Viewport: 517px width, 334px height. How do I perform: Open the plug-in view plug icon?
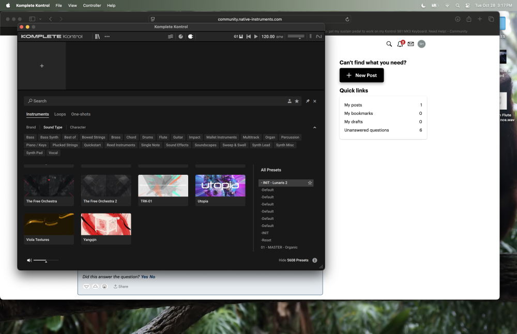pos(191,37)
